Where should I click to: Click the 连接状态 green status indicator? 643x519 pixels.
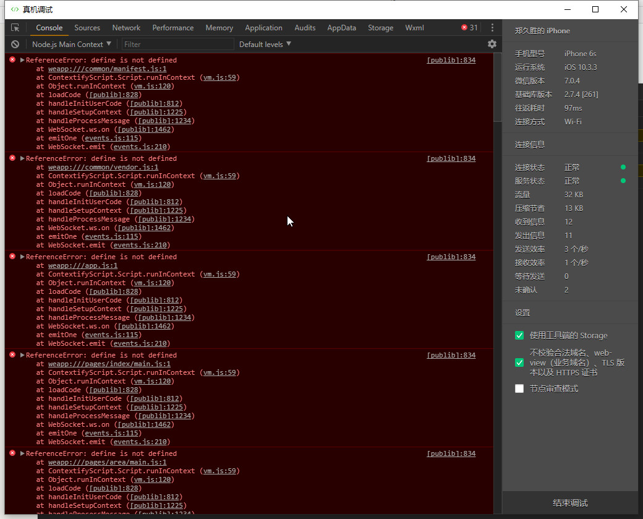pyautogui.click(x=623, y=168)
